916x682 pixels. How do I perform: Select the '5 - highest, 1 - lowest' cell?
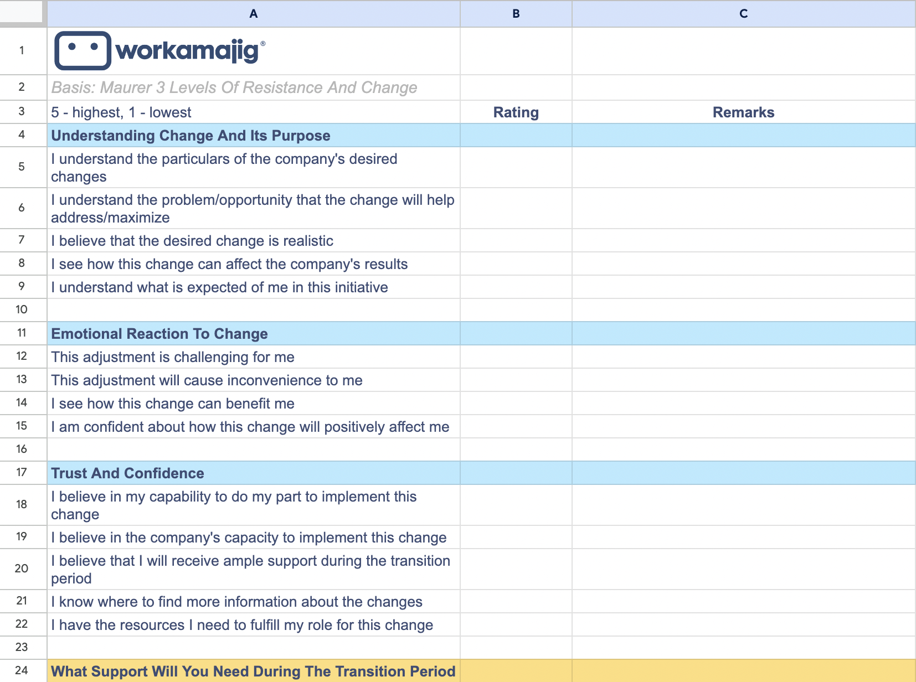click(x=253, y=112)
